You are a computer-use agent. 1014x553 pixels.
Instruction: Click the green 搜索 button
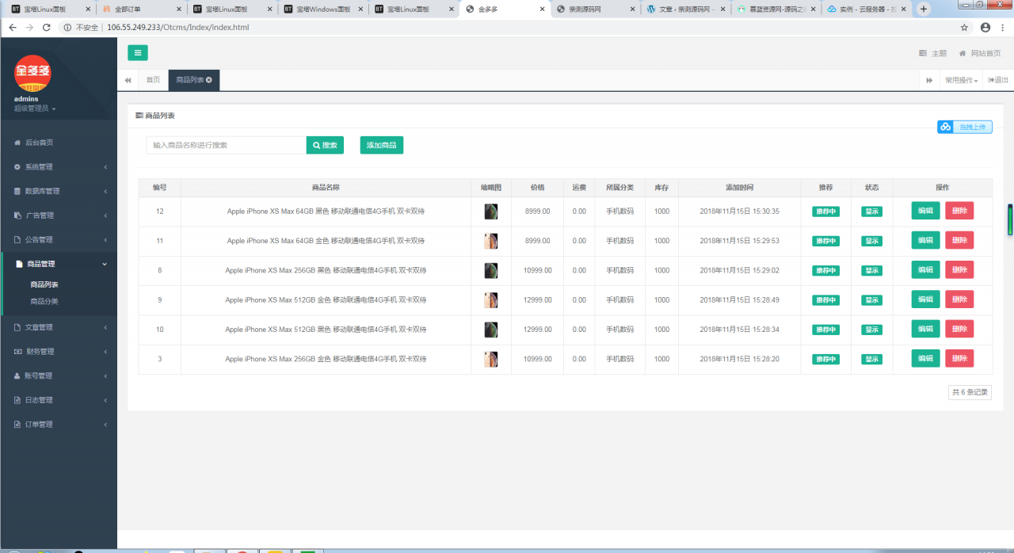pyautogui.click(x=325, y=145)
